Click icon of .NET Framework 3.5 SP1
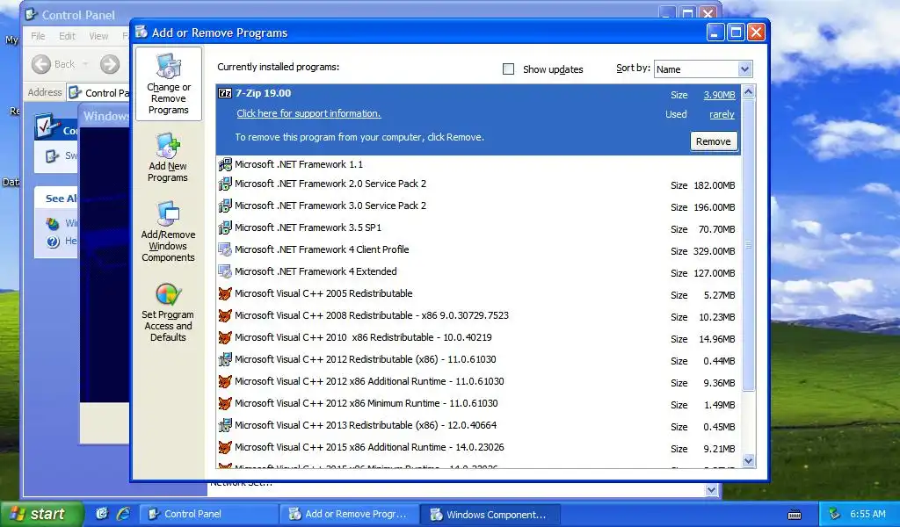Screen dimensions: 900x527 coord(225,227)
